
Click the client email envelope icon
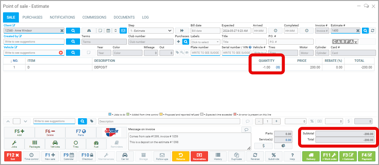coord(123,31)
